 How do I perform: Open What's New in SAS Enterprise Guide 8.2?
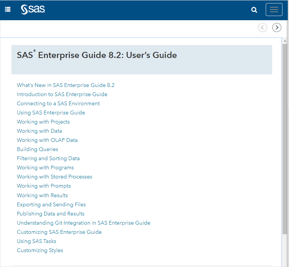[x=66, y=85]
